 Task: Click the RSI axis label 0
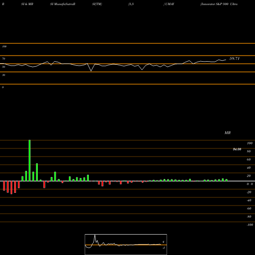[x=3, y=87]
